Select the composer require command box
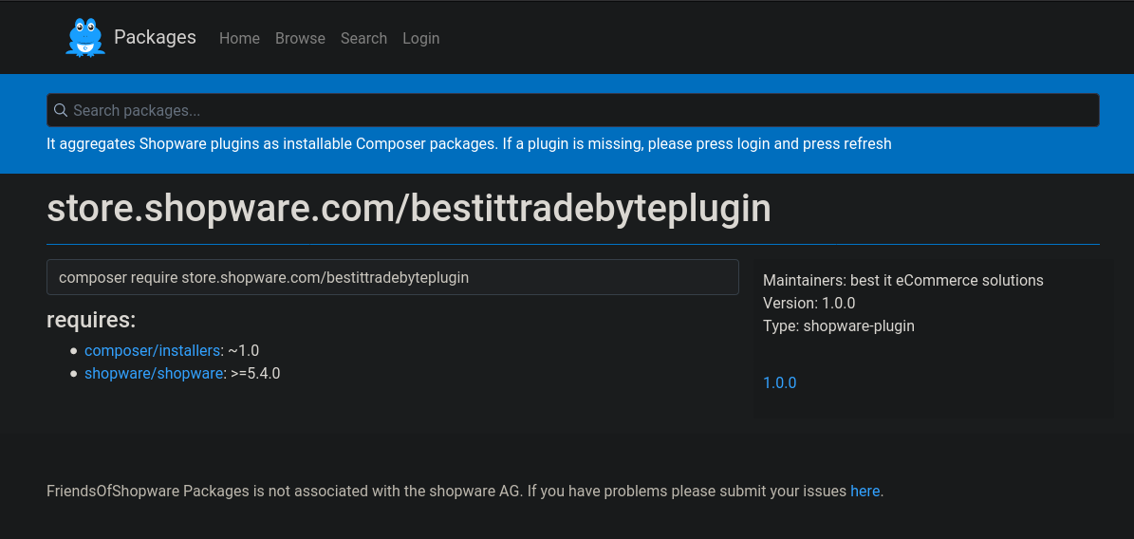 click(393, 277)
